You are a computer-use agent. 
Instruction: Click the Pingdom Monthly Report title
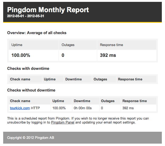(48, 10)
